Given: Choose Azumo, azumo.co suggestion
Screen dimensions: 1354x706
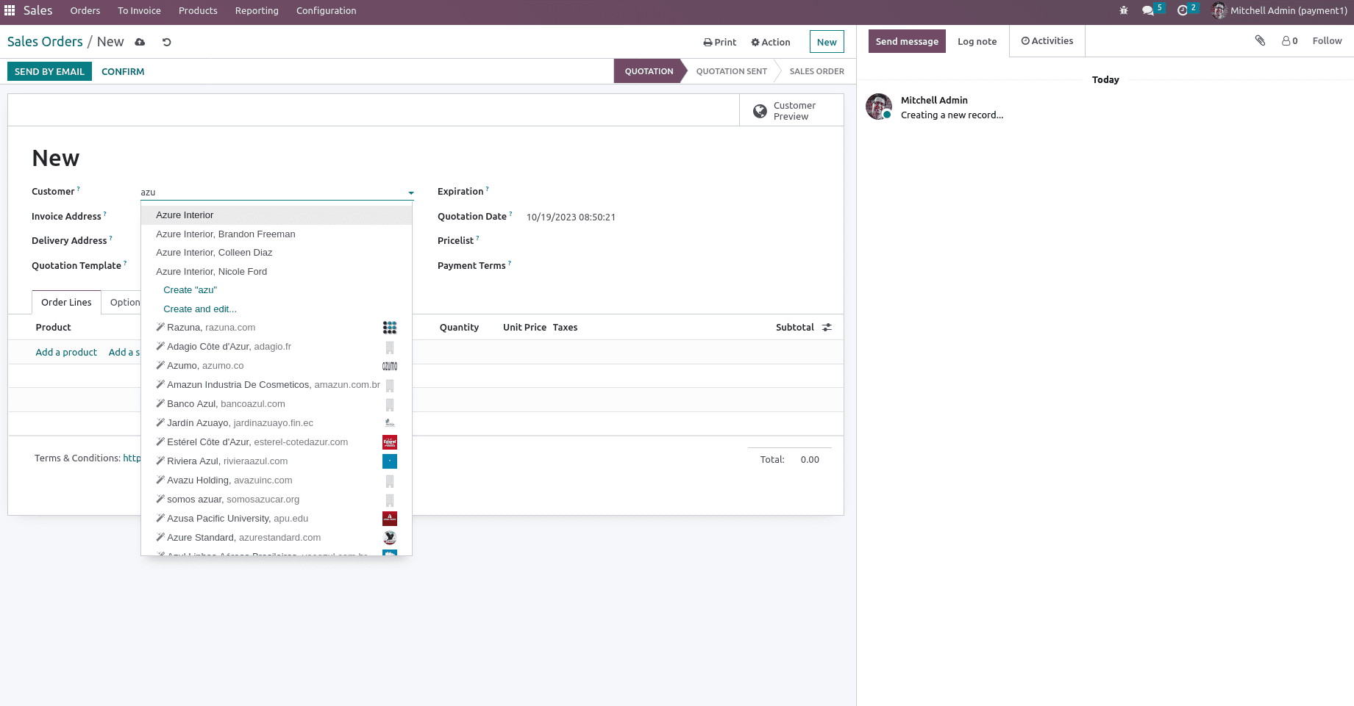Looking at the screenshot, I should pyautogui.click(x=277, y=366).
